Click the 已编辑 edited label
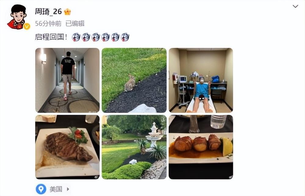The width and height of the screenshot is (305, 196). 75,23
